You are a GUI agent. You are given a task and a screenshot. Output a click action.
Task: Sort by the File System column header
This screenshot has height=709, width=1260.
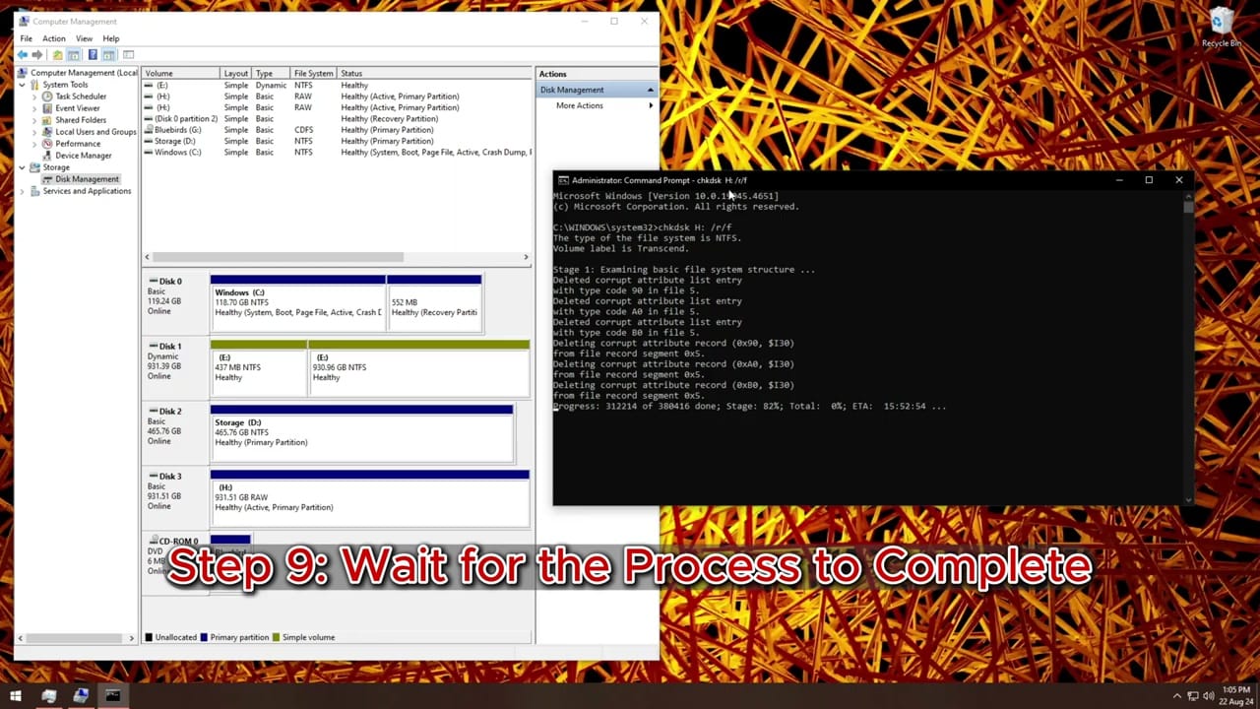(314, 73)
